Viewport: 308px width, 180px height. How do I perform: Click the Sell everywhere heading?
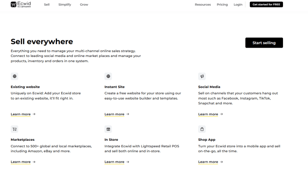42,42
